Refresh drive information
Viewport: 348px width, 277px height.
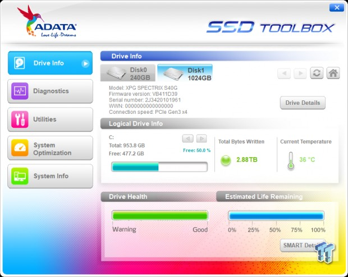[x=317, y=73]
